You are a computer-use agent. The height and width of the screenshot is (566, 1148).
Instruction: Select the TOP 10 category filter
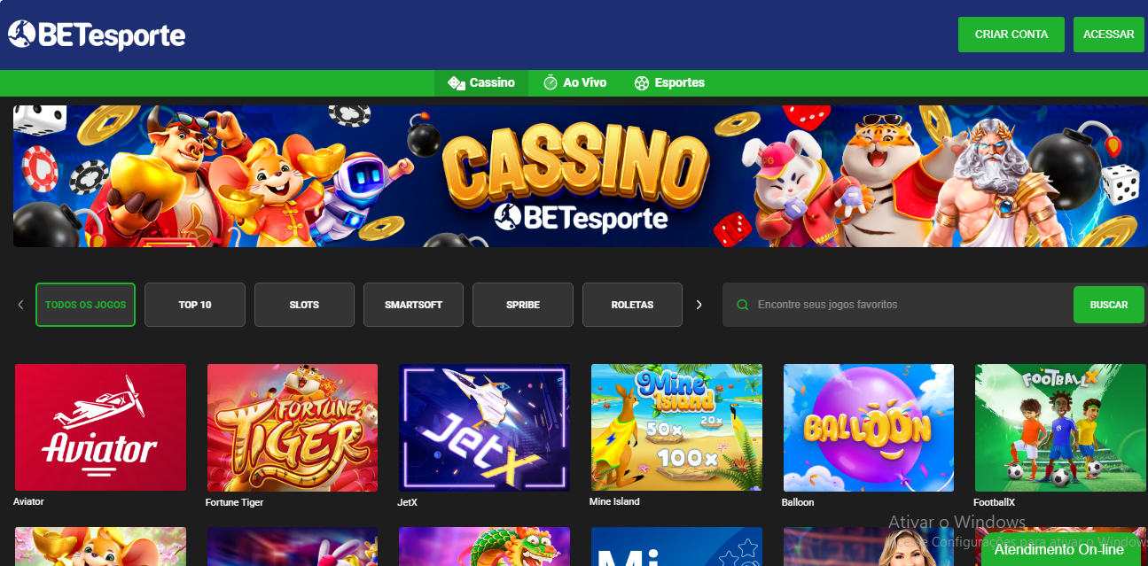click(195, 305)
